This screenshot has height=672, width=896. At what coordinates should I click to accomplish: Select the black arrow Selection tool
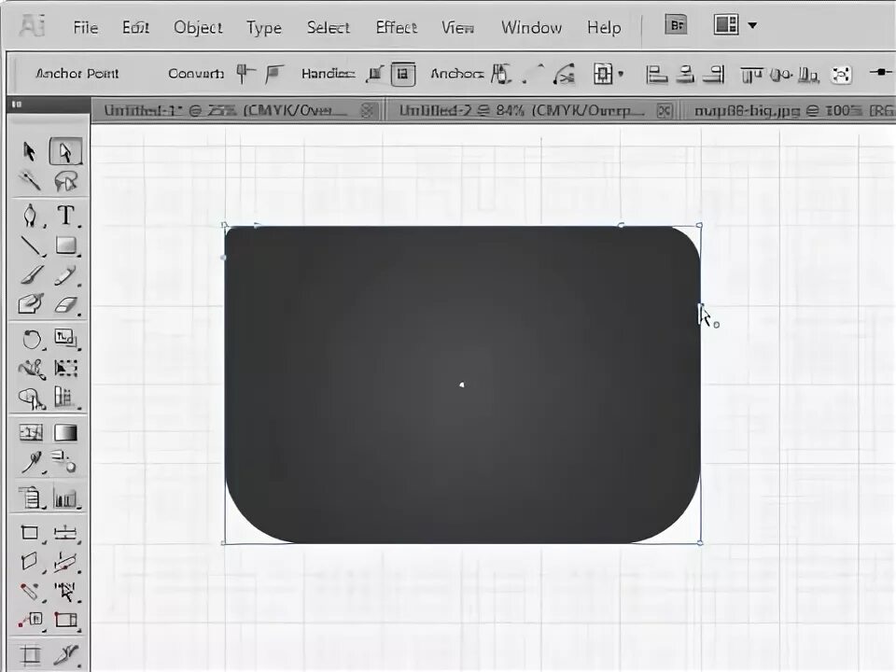[29, 151]
